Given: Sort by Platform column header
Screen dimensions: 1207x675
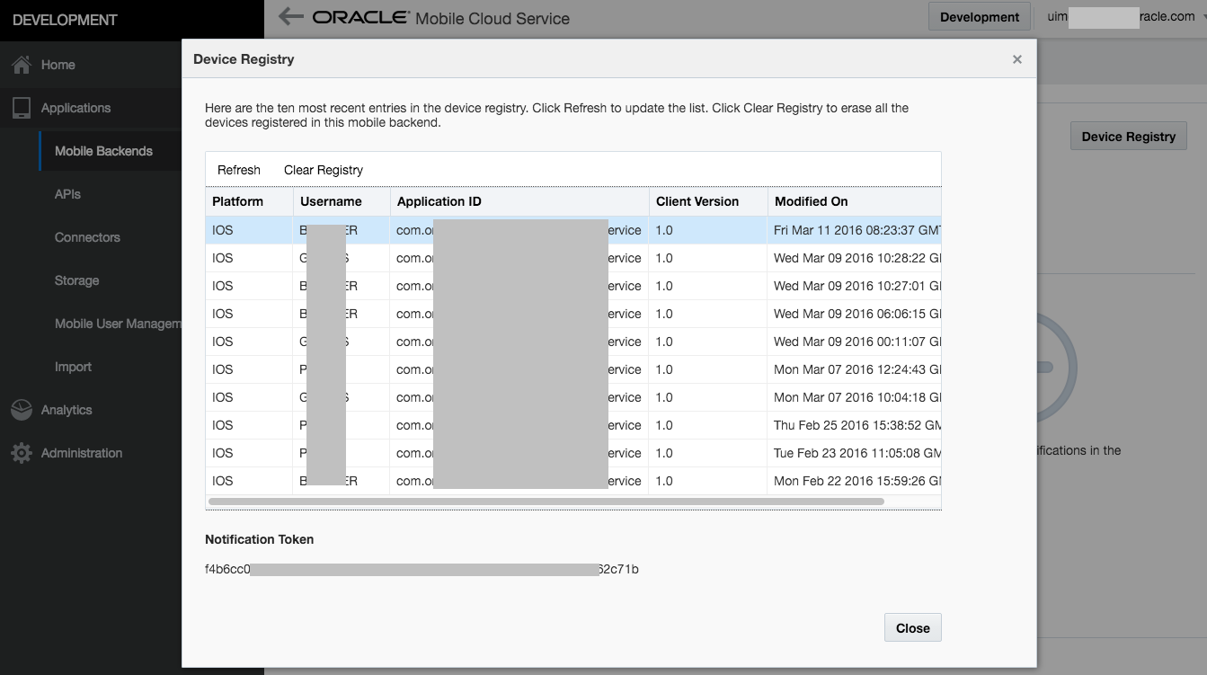Looking at the screenshot, I should pyautogui.click(x=249, y=201).
